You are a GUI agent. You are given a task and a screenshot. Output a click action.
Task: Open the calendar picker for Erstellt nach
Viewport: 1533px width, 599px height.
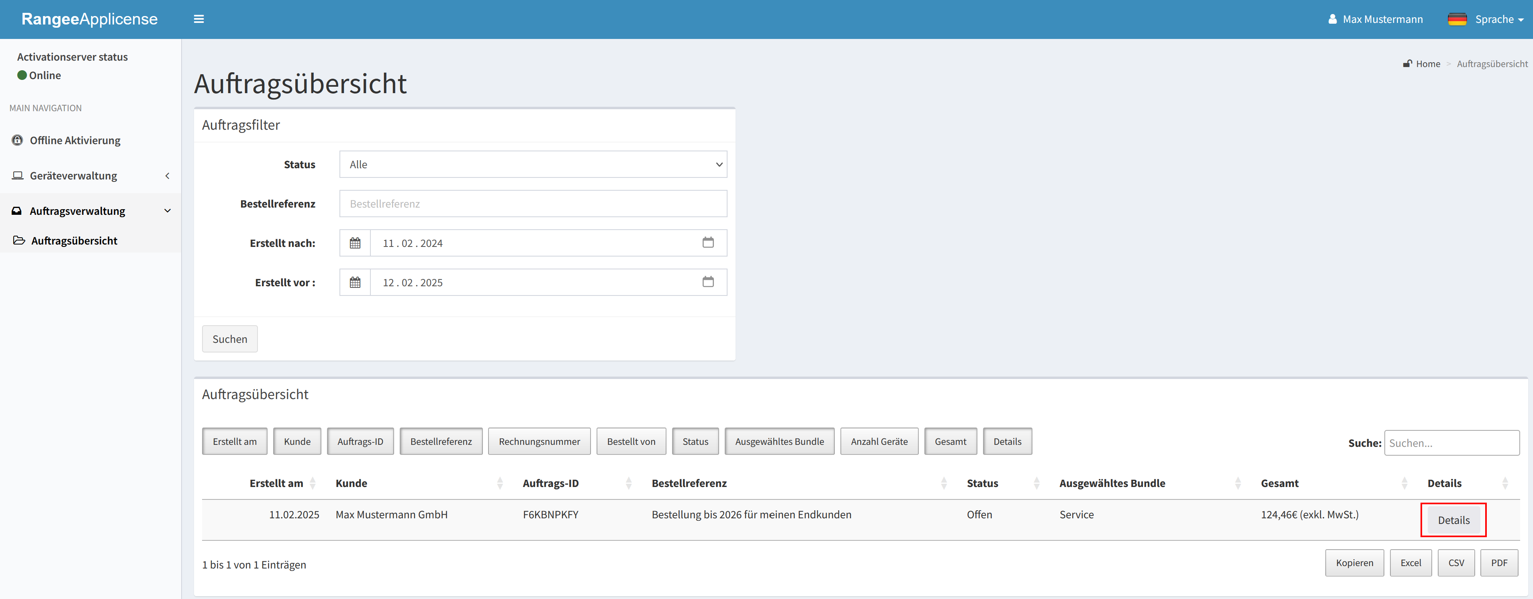(707, 243)
